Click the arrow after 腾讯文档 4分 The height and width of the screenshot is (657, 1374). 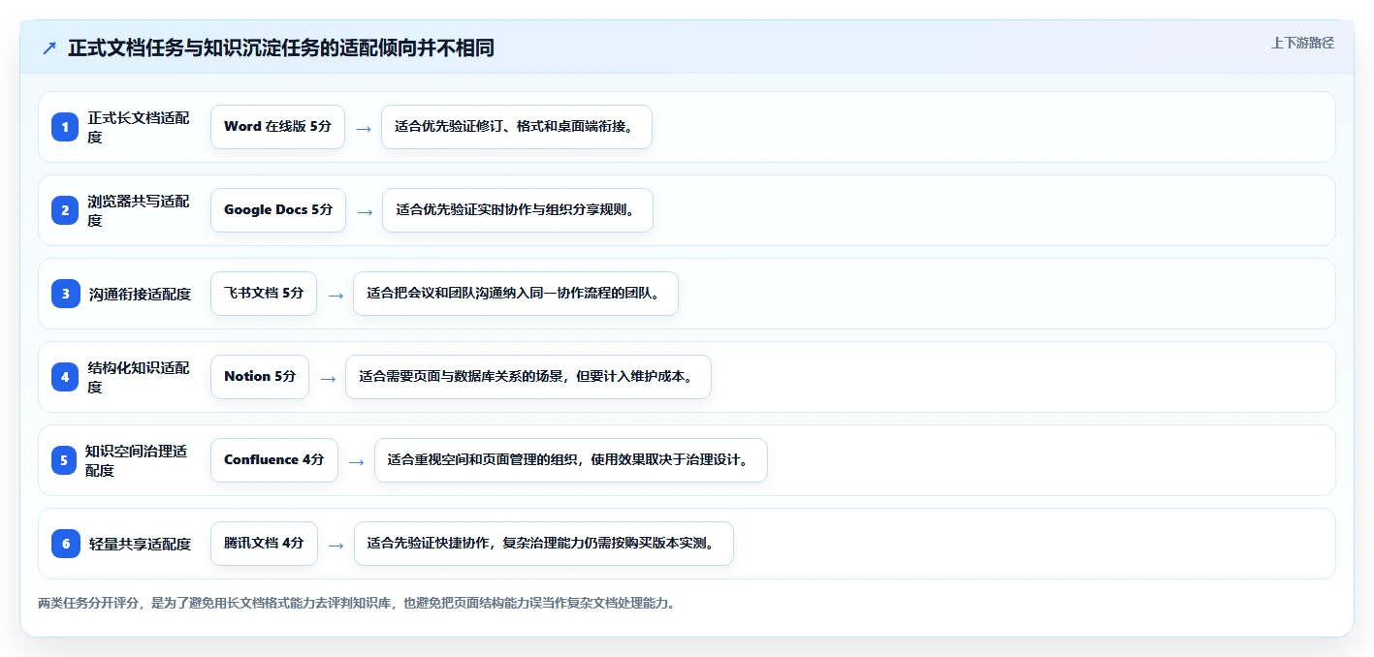tap(336, 545)
